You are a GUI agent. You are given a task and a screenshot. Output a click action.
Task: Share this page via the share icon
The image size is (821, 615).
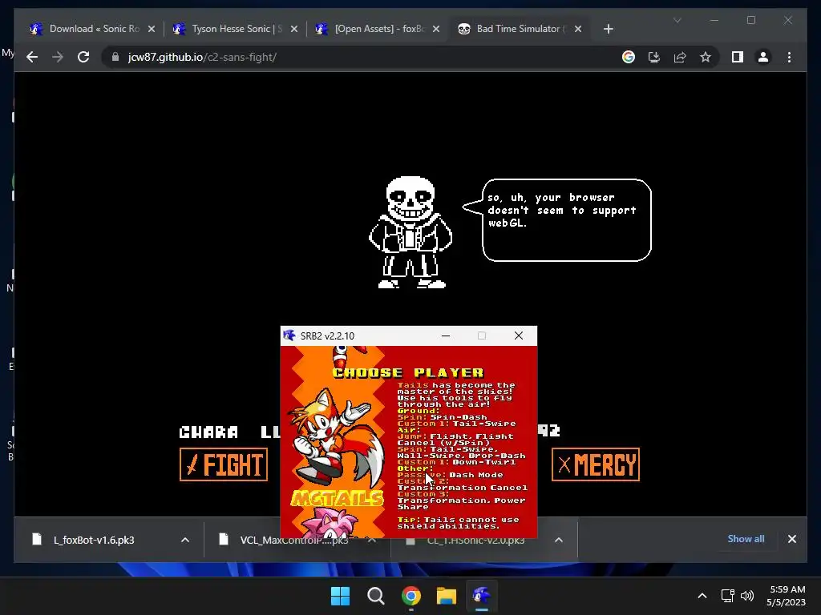680,57
